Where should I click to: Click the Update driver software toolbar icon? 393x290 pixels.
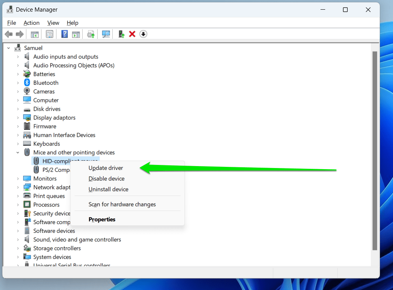click(91, 34)
